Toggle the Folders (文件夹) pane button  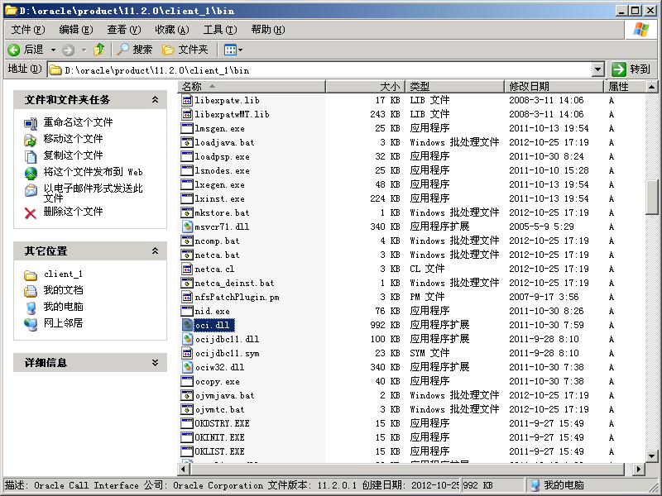click(185, 50)
